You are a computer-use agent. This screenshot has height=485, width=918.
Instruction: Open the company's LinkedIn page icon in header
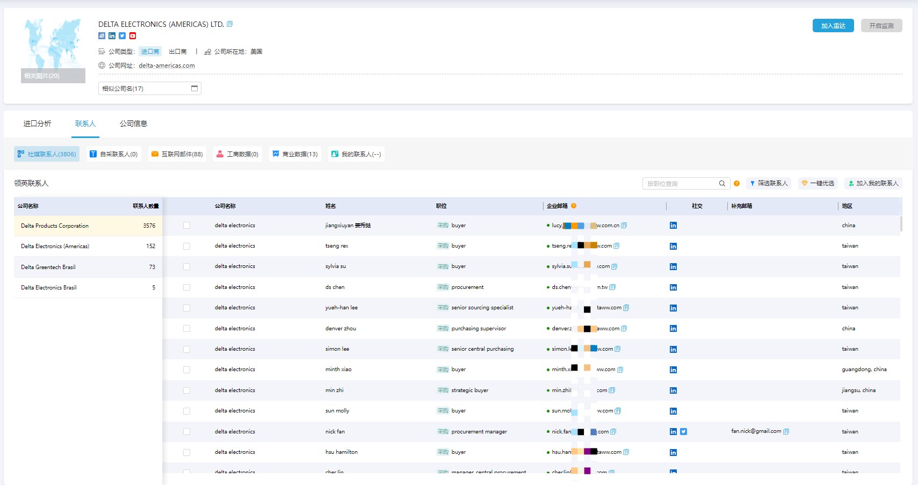(112, 36)
